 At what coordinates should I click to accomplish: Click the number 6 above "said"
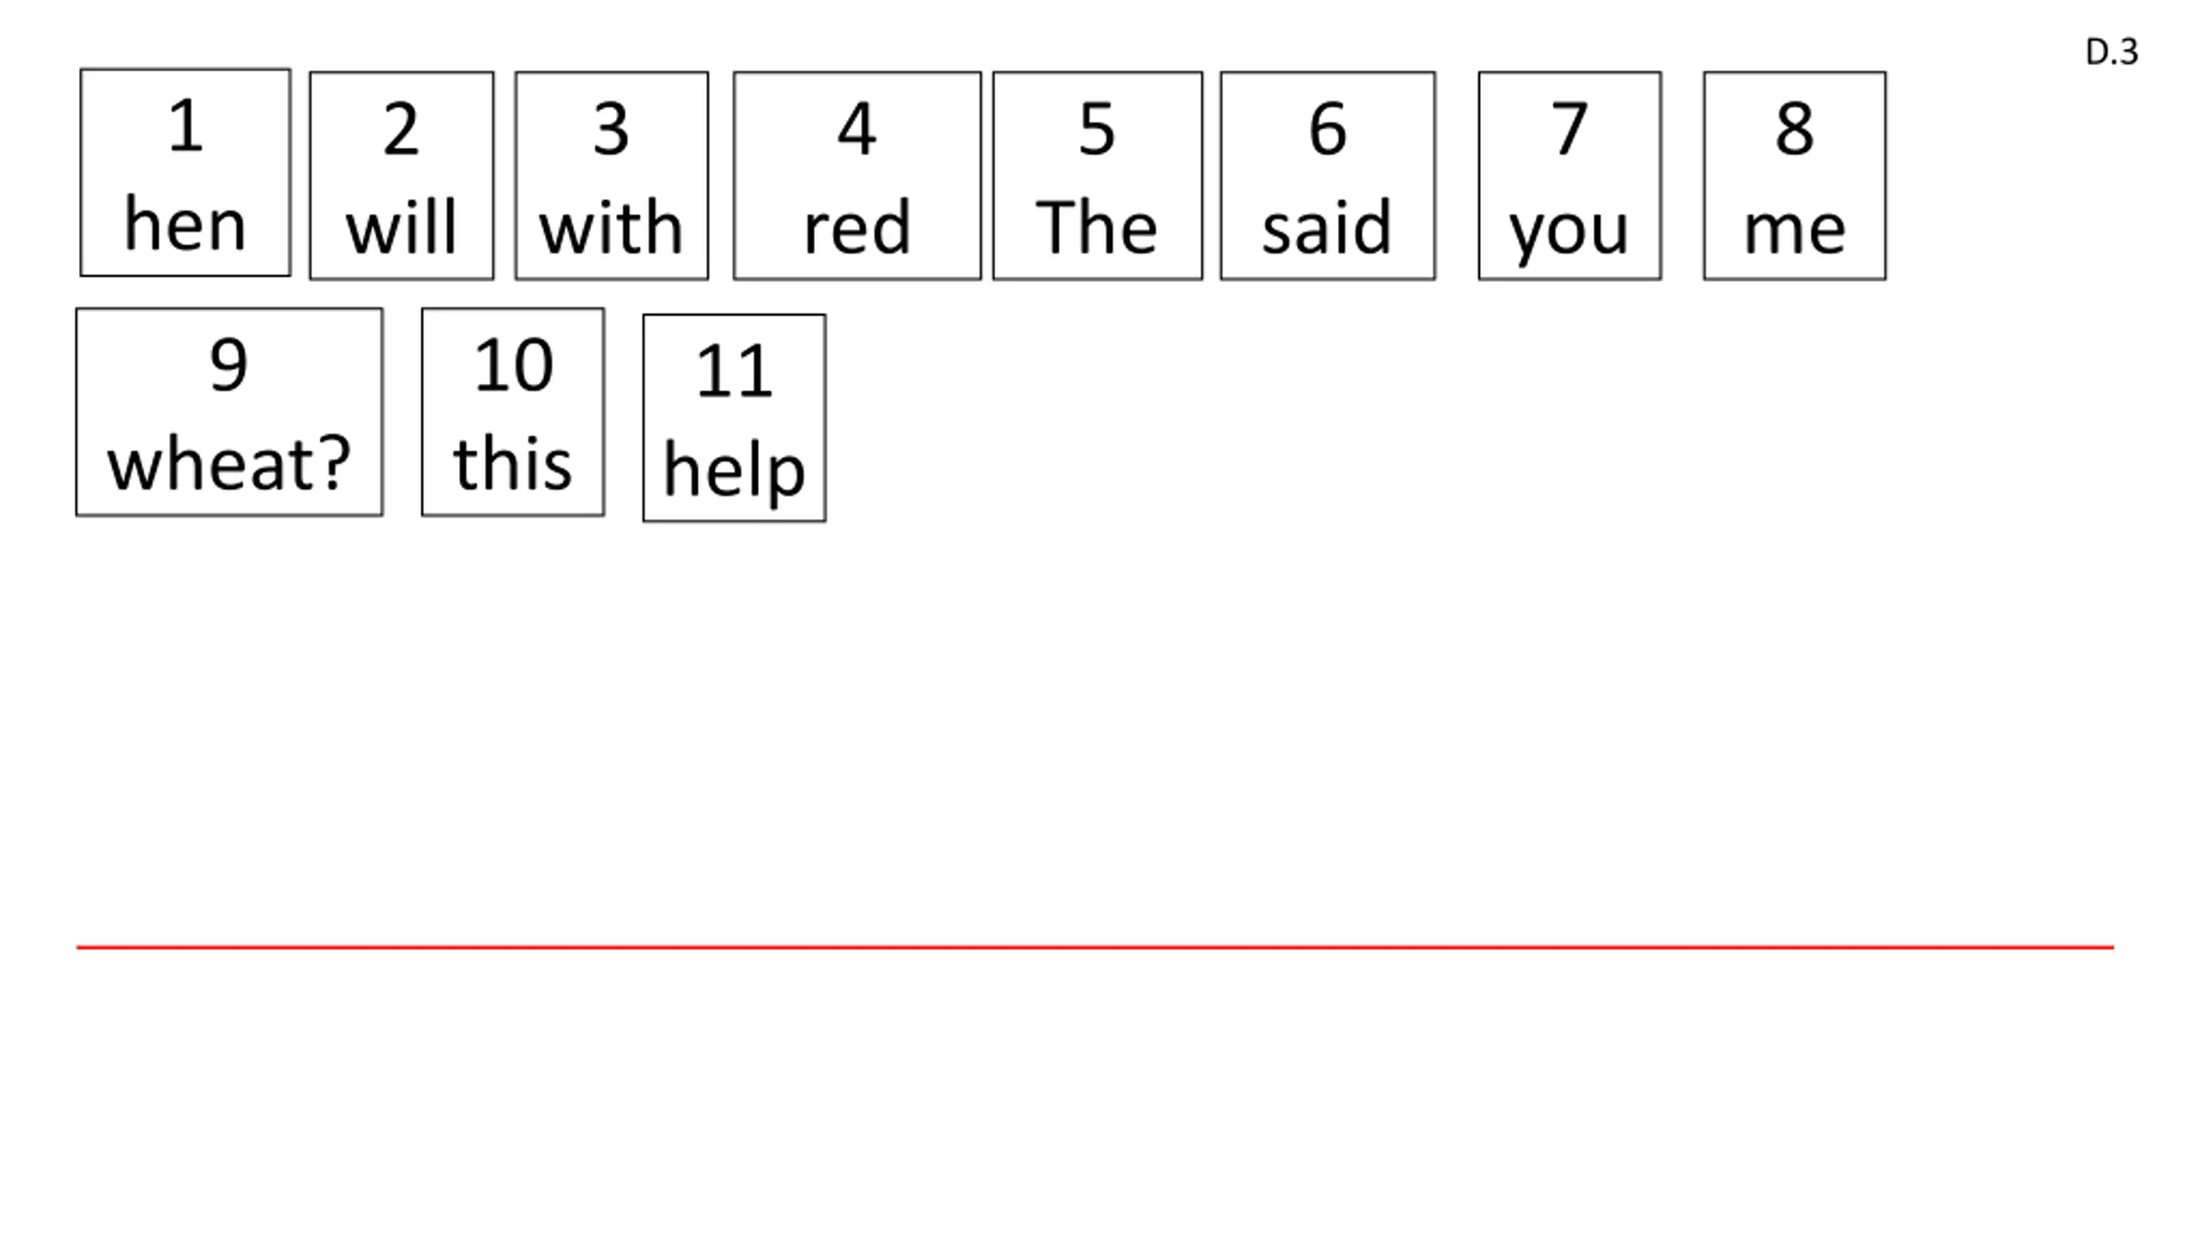(1327, 130)
